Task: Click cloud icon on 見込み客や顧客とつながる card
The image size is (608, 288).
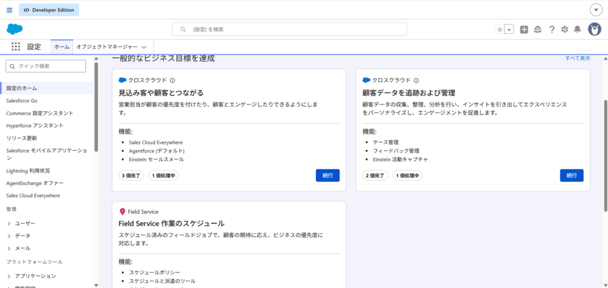Action: point(122,80)
